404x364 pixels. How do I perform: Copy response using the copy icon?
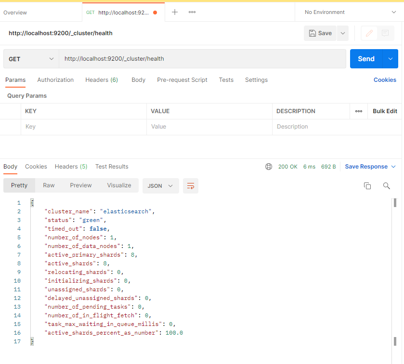tap(367, 186)
